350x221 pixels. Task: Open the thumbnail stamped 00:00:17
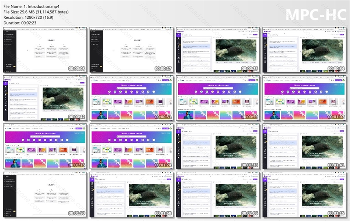point(131,50)
